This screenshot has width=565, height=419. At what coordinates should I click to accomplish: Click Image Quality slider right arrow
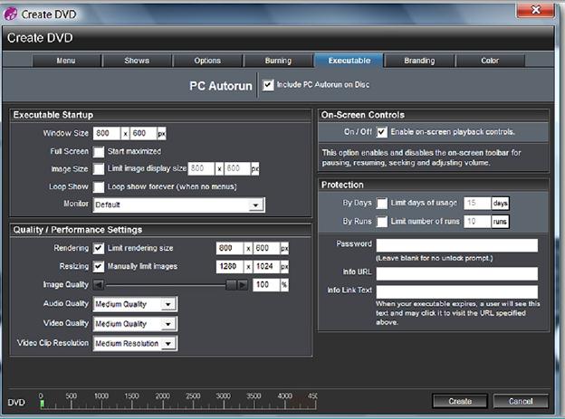(x=243, y=285)
